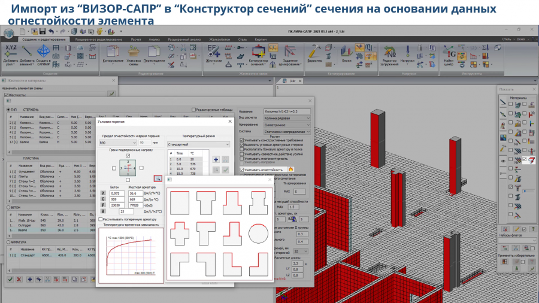Toggle the Редактируемые таблицы checkbox

pos(193,110)
